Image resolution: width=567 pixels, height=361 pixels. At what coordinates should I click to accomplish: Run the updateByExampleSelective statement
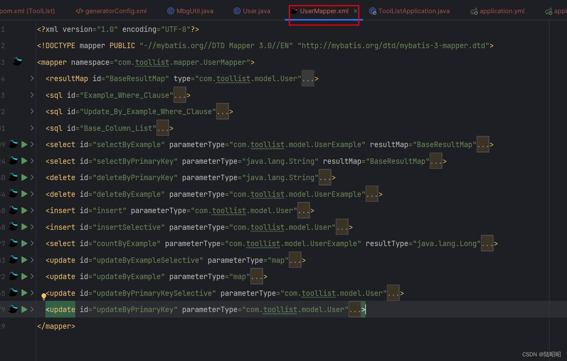24,260
